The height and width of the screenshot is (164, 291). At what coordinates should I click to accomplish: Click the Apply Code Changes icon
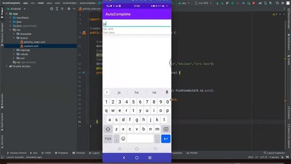pyautogui.click(x=222, y=3)
